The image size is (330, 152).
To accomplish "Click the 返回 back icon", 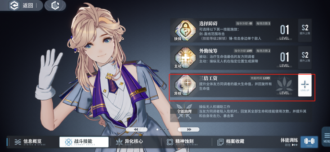I will coord(14,5).
